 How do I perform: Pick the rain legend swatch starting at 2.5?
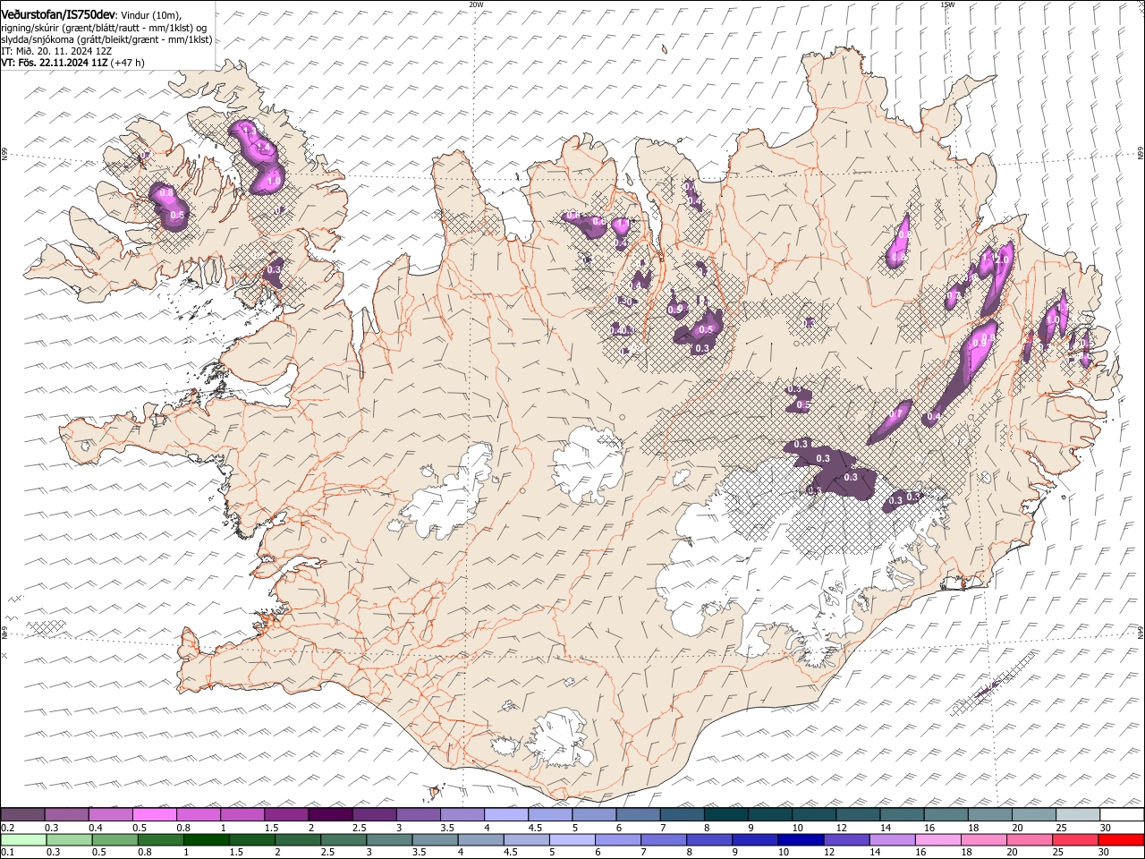coord(343,839)
